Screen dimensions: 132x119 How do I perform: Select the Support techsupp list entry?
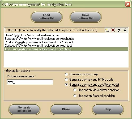[x=66, y=39]
